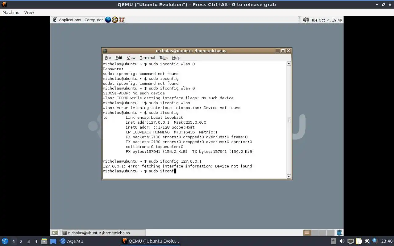
Task: Open the web browser globe launcher
Action: [108, 20]
